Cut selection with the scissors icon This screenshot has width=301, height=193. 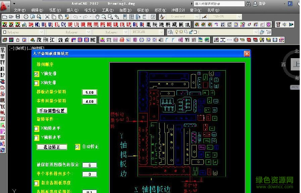point(47,17)
